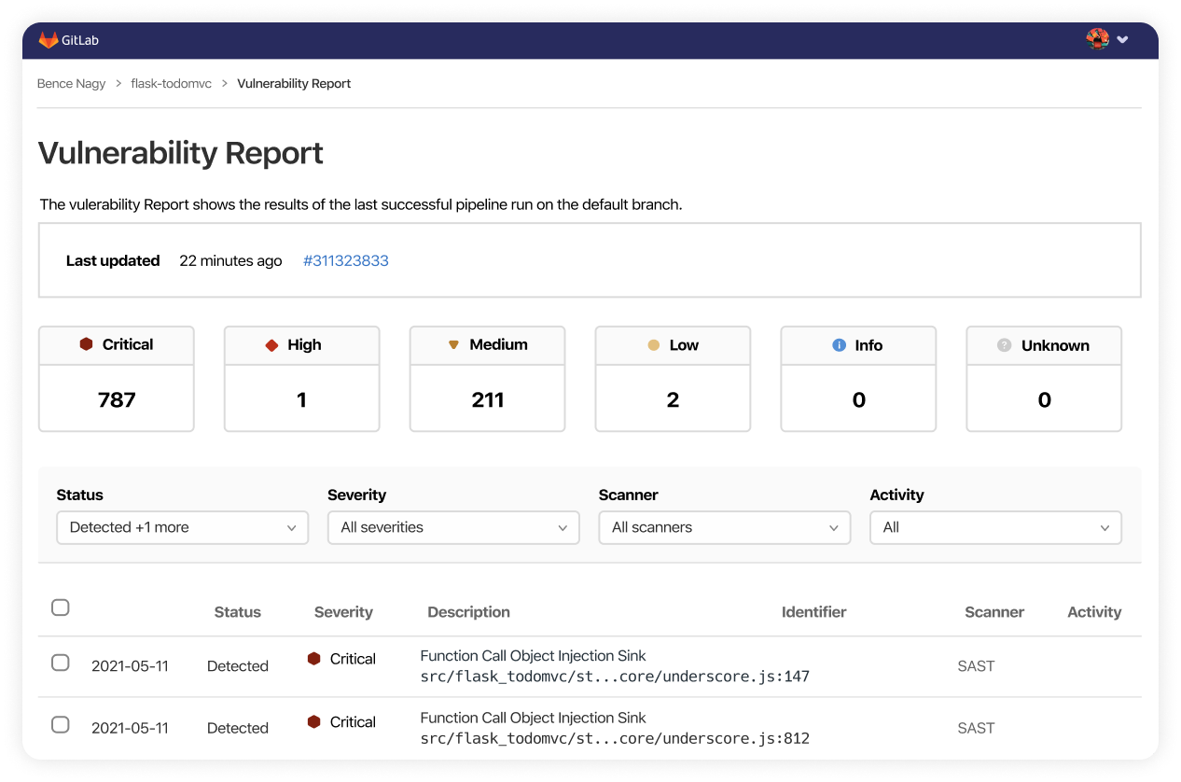This screenshot has width=1181, height=782.
Task: Click the Low circle severity icon
Action: coord(654,345)
